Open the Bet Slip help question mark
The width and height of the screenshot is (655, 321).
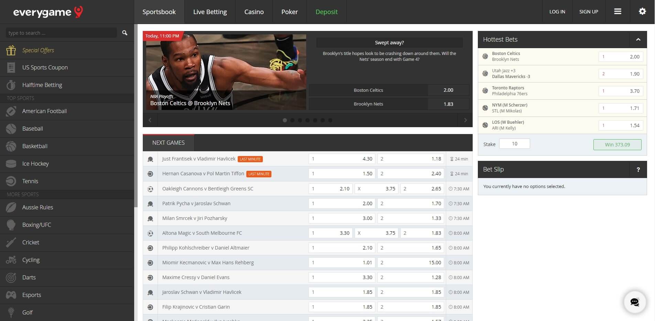click(638, 169)
